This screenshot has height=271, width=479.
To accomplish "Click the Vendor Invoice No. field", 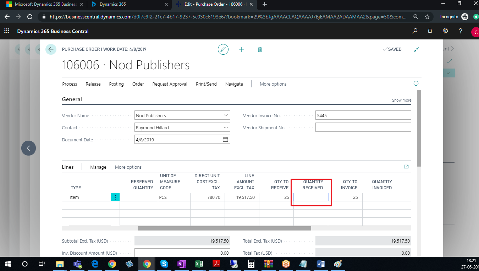I will 363,115.
